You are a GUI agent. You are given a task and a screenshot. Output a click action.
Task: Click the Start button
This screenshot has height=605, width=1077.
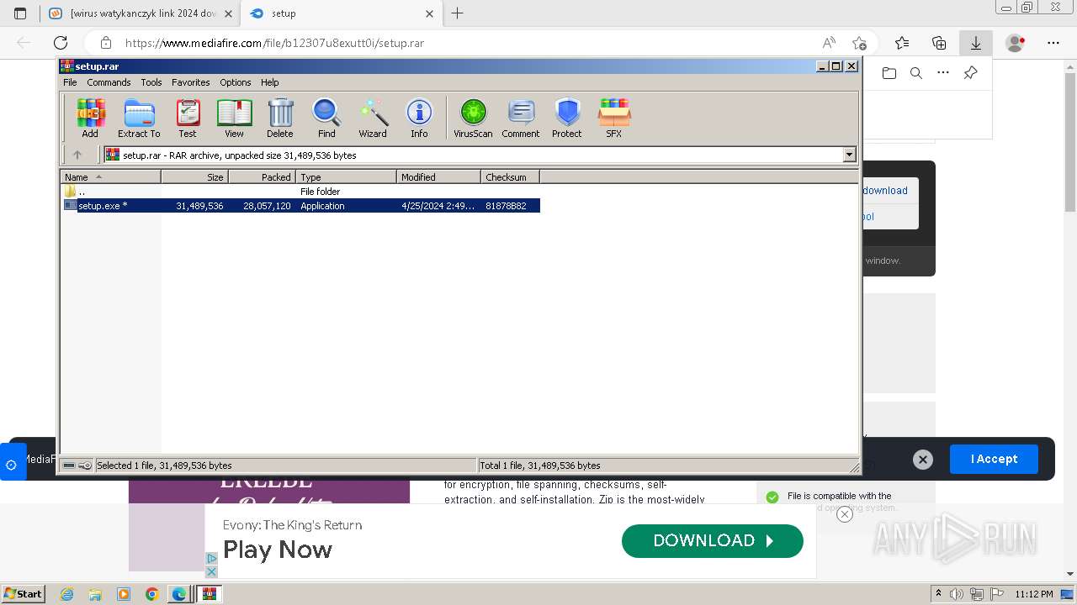pyautogui.click(x=24, y=594)
